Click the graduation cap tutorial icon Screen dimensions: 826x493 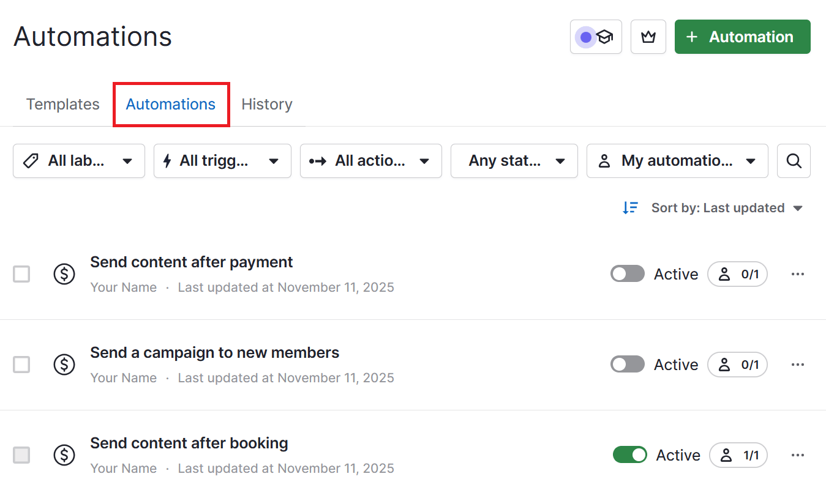(x=605, y=37)
